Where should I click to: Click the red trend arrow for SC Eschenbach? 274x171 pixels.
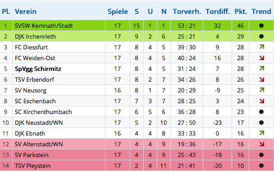click(261, 101)
